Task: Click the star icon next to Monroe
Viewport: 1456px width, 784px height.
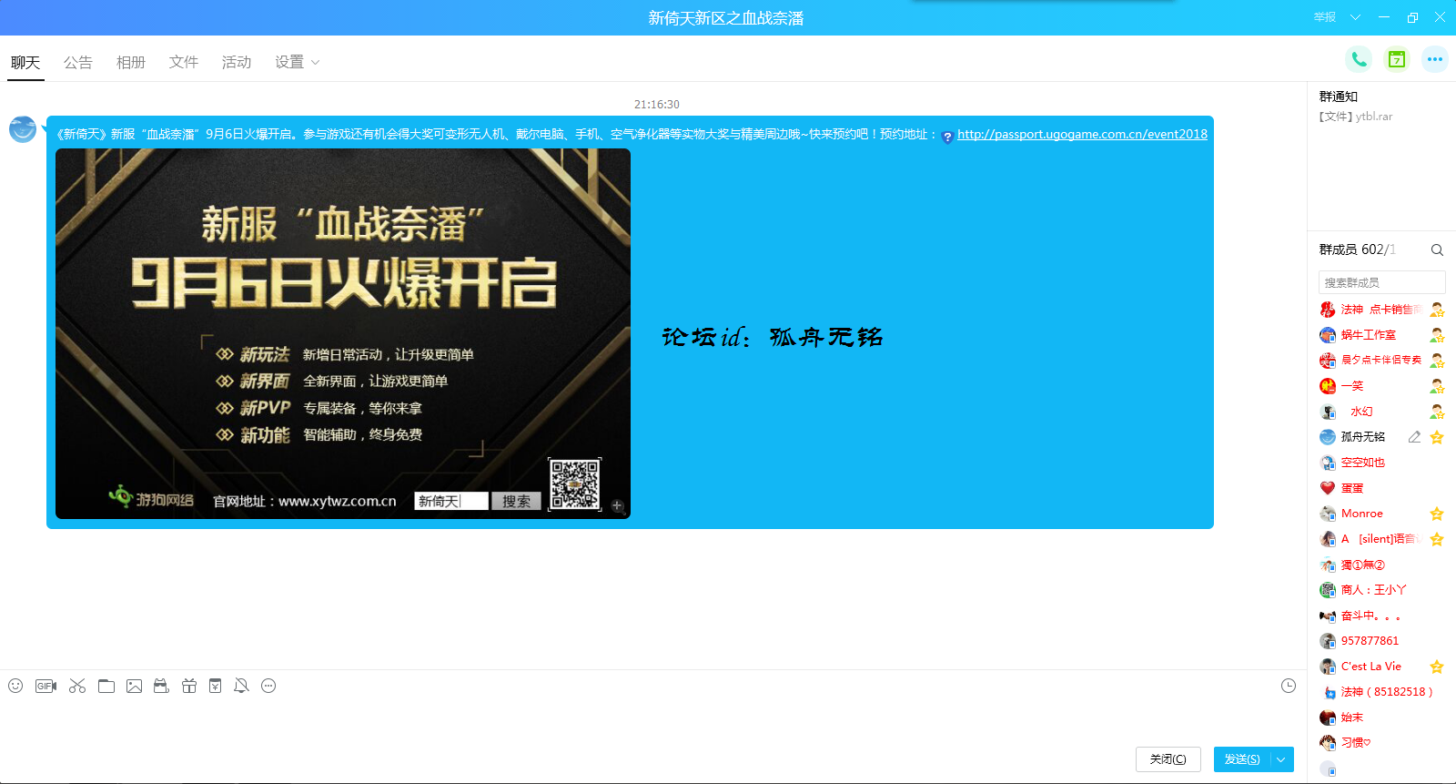Action: [1437, 514]
